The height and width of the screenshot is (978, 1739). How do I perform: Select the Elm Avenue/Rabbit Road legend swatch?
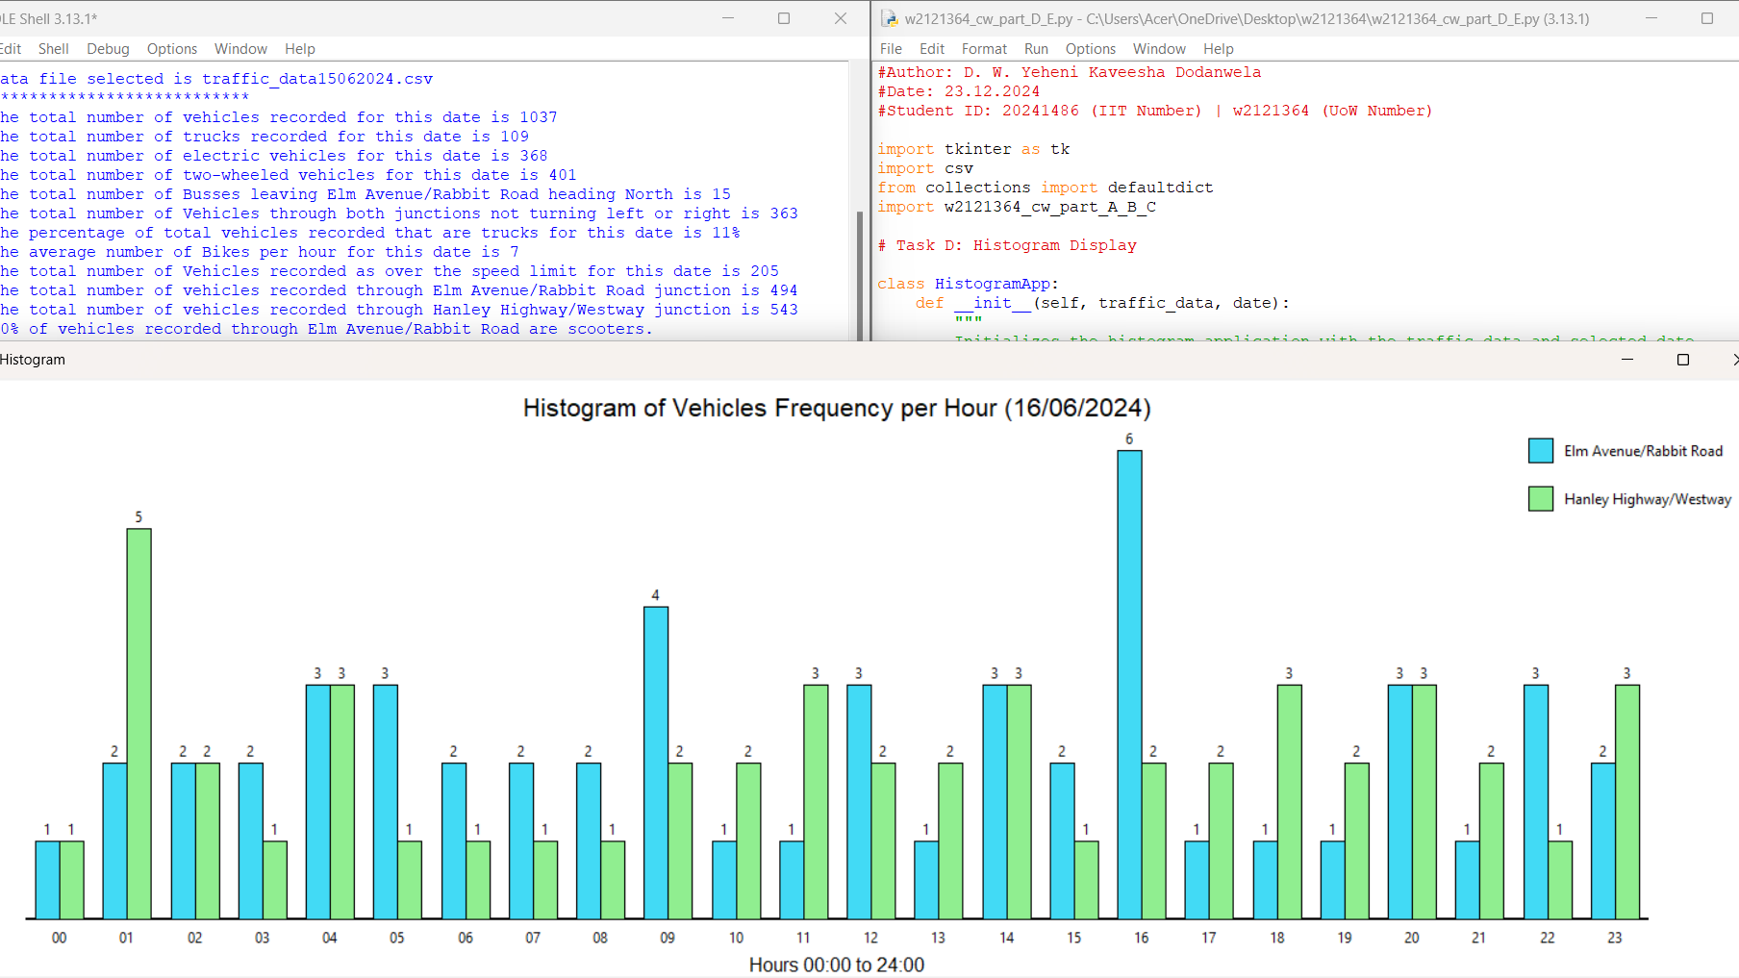click(x=1539, y=450)
